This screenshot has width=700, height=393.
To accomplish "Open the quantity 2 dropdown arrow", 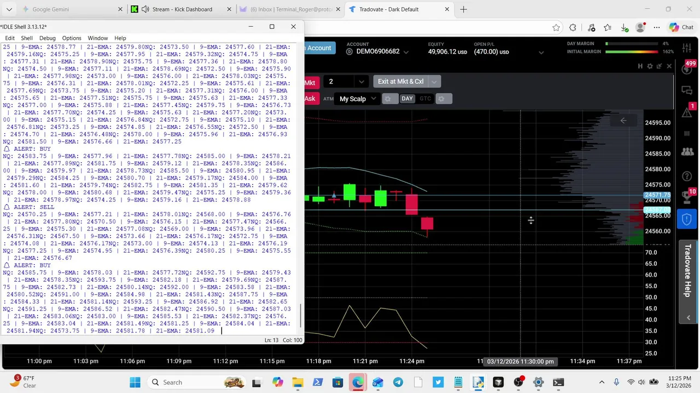I will click(361, 82).
